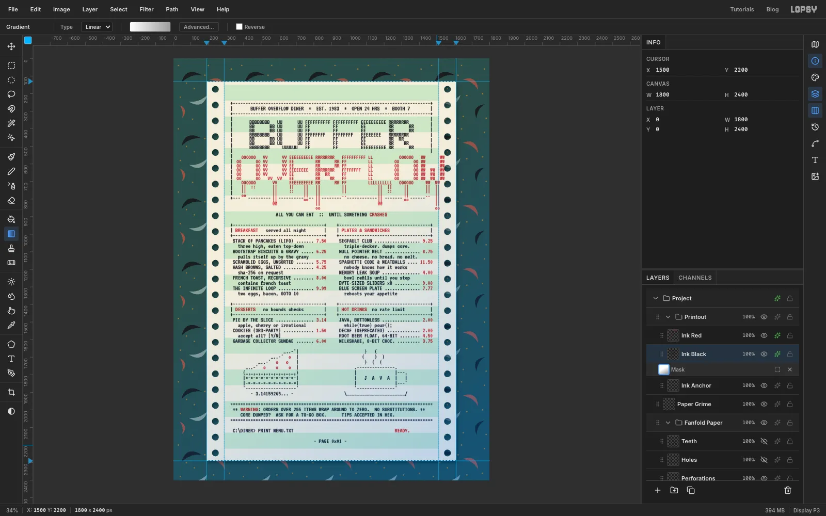This screenshot has height=516, width=826.
Task: Collapse the Fanfold Paper group
Action: point(668,423)
